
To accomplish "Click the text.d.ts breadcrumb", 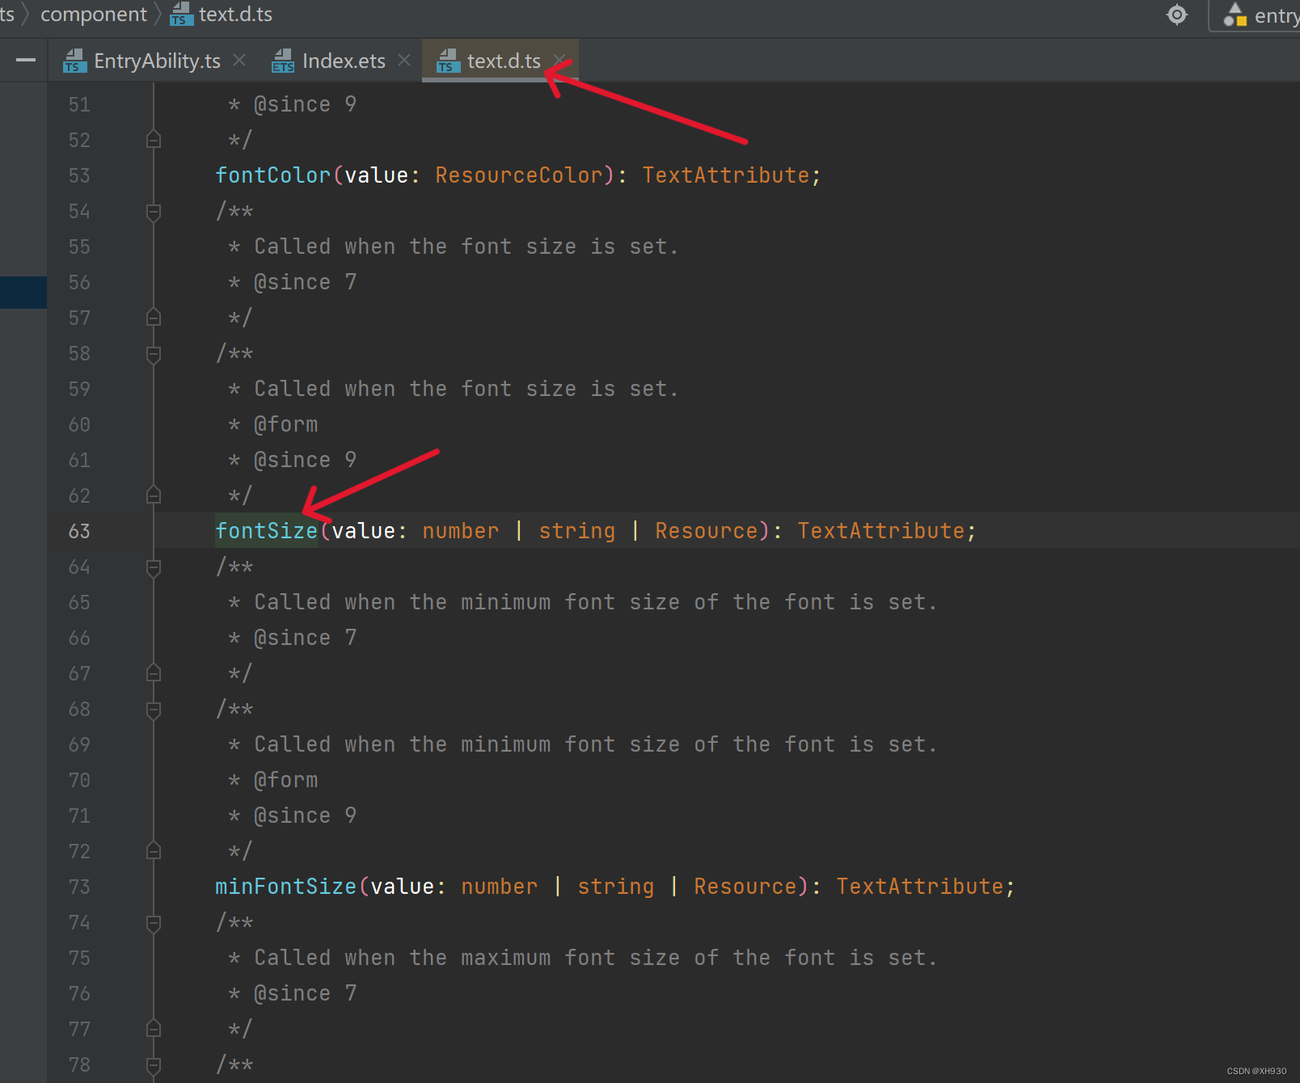I will pos(235,15).
